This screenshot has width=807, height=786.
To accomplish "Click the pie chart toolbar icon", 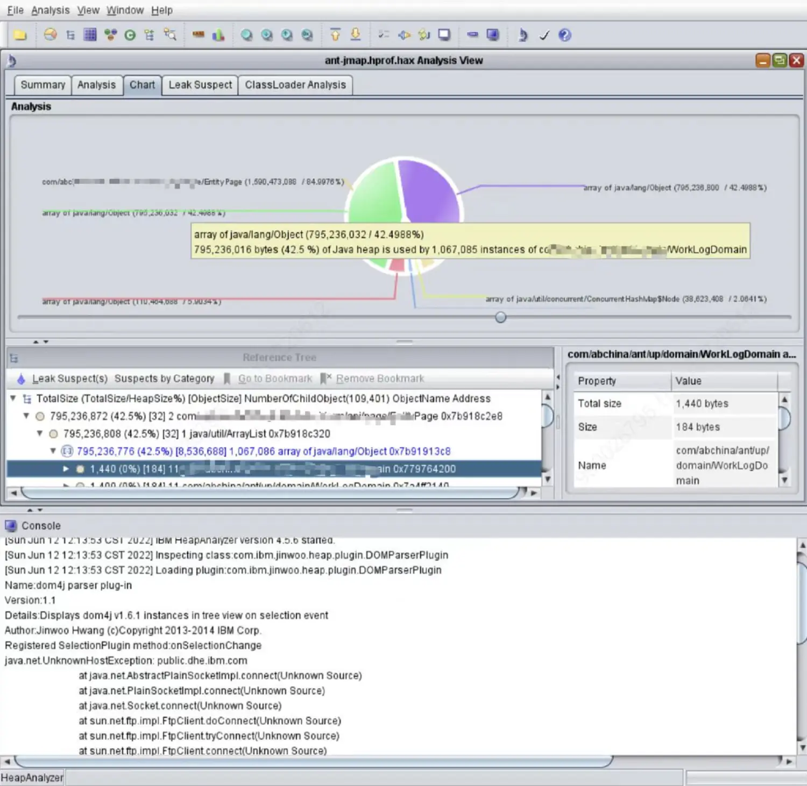I will pyautogui.click(x=51, y=35).
